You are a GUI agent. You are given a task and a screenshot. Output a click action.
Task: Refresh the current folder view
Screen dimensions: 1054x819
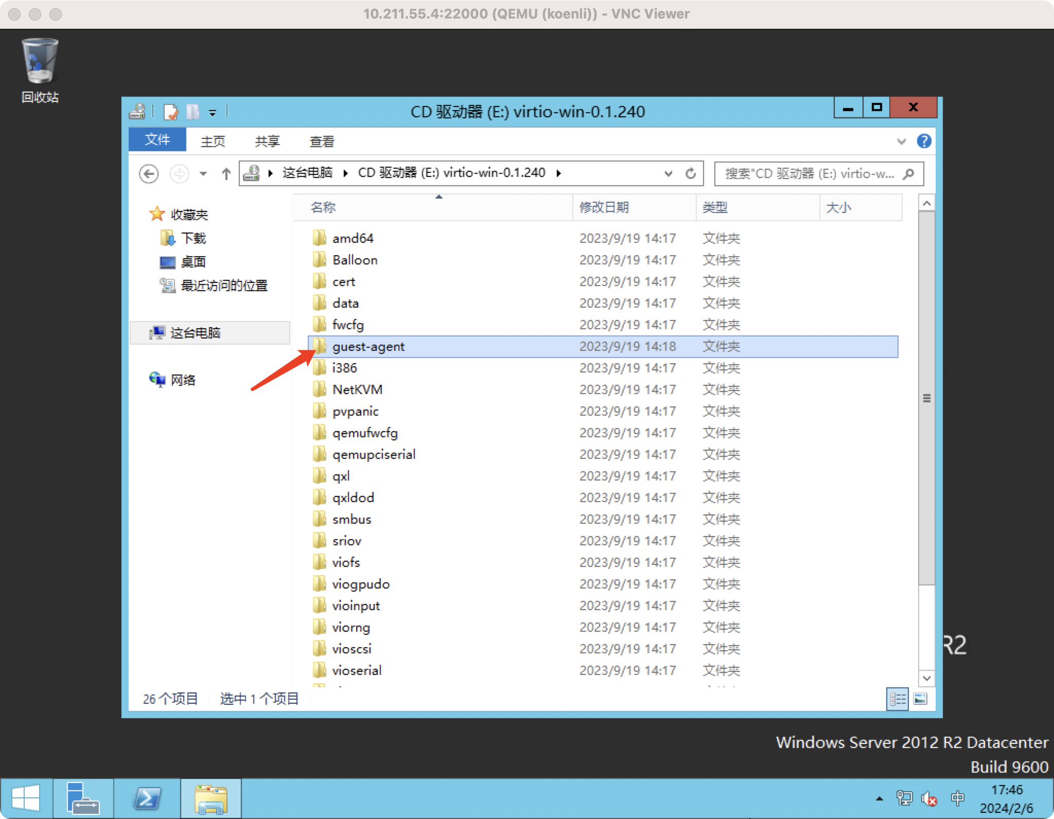click(691, 174)
